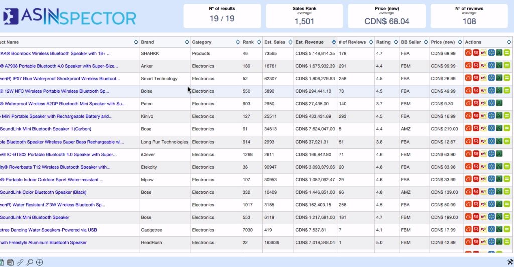
Task: Click shopping cart icon in Mpow row
Action: click(x=476, y=179)
